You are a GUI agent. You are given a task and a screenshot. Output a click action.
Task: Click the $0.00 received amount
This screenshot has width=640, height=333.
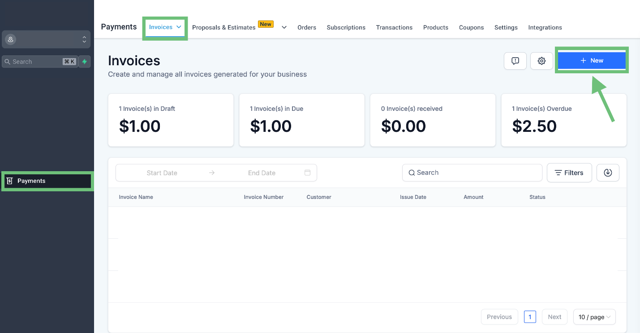(x=404, y=126)
